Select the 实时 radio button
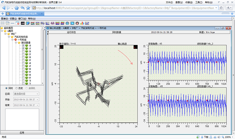235x139 pixels. (x=6, y=88)
